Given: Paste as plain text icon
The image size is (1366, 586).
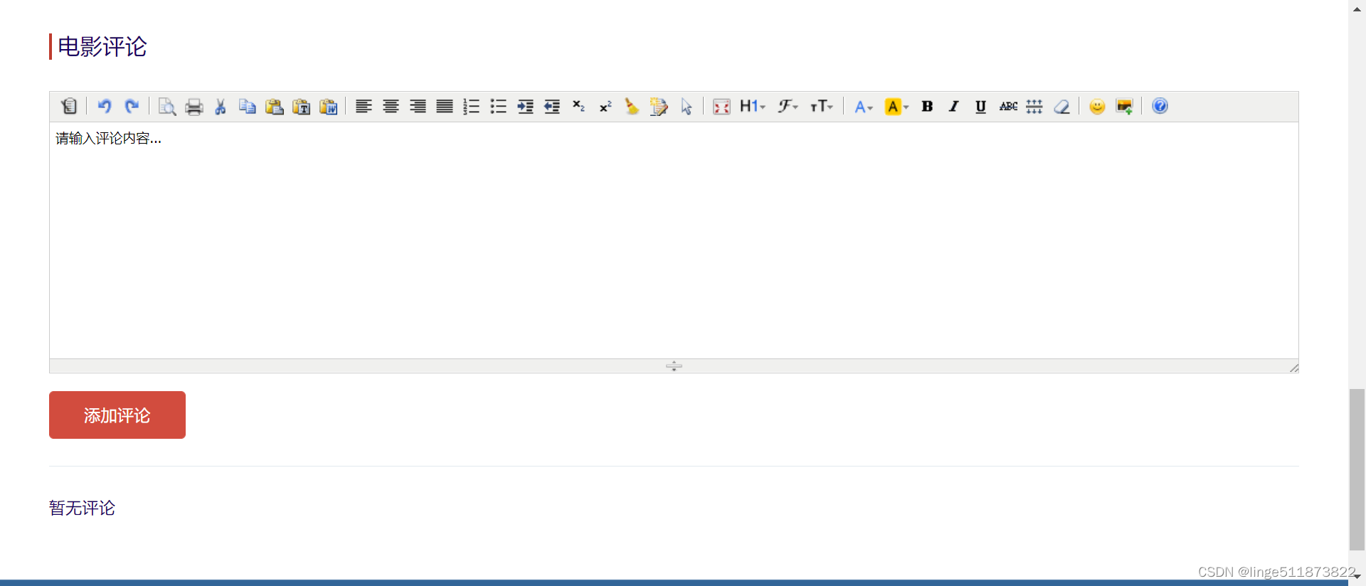Looking at the screenshot, I should click(302, 106).
